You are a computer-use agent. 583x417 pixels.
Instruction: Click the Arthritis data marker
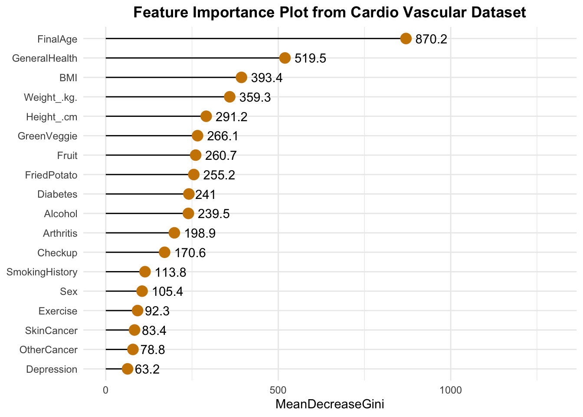174,233
